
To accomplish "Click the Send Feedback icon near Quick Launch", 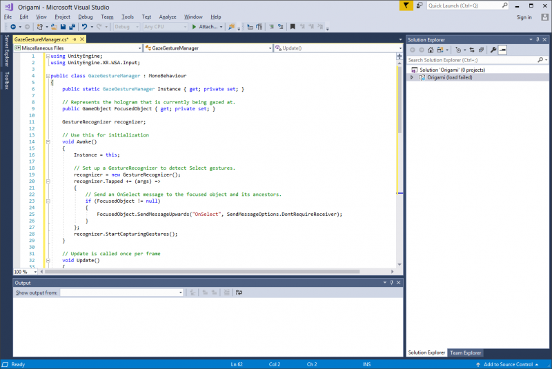I will tap(420, 6).
